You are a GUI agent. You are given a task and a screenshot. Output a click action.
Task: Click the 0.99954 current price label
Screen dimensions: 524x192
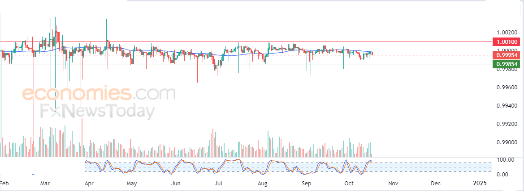coord(506,55)
